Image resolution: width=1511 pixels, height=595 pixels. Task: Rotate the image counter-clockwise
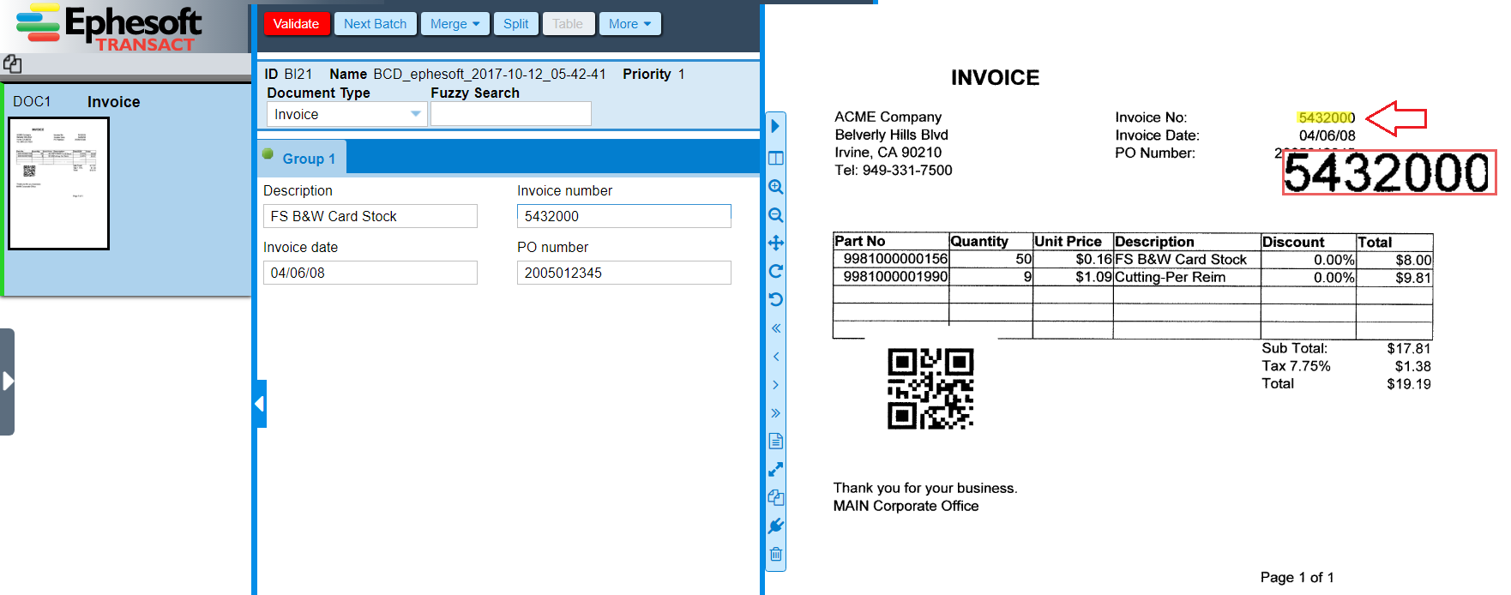775,299
